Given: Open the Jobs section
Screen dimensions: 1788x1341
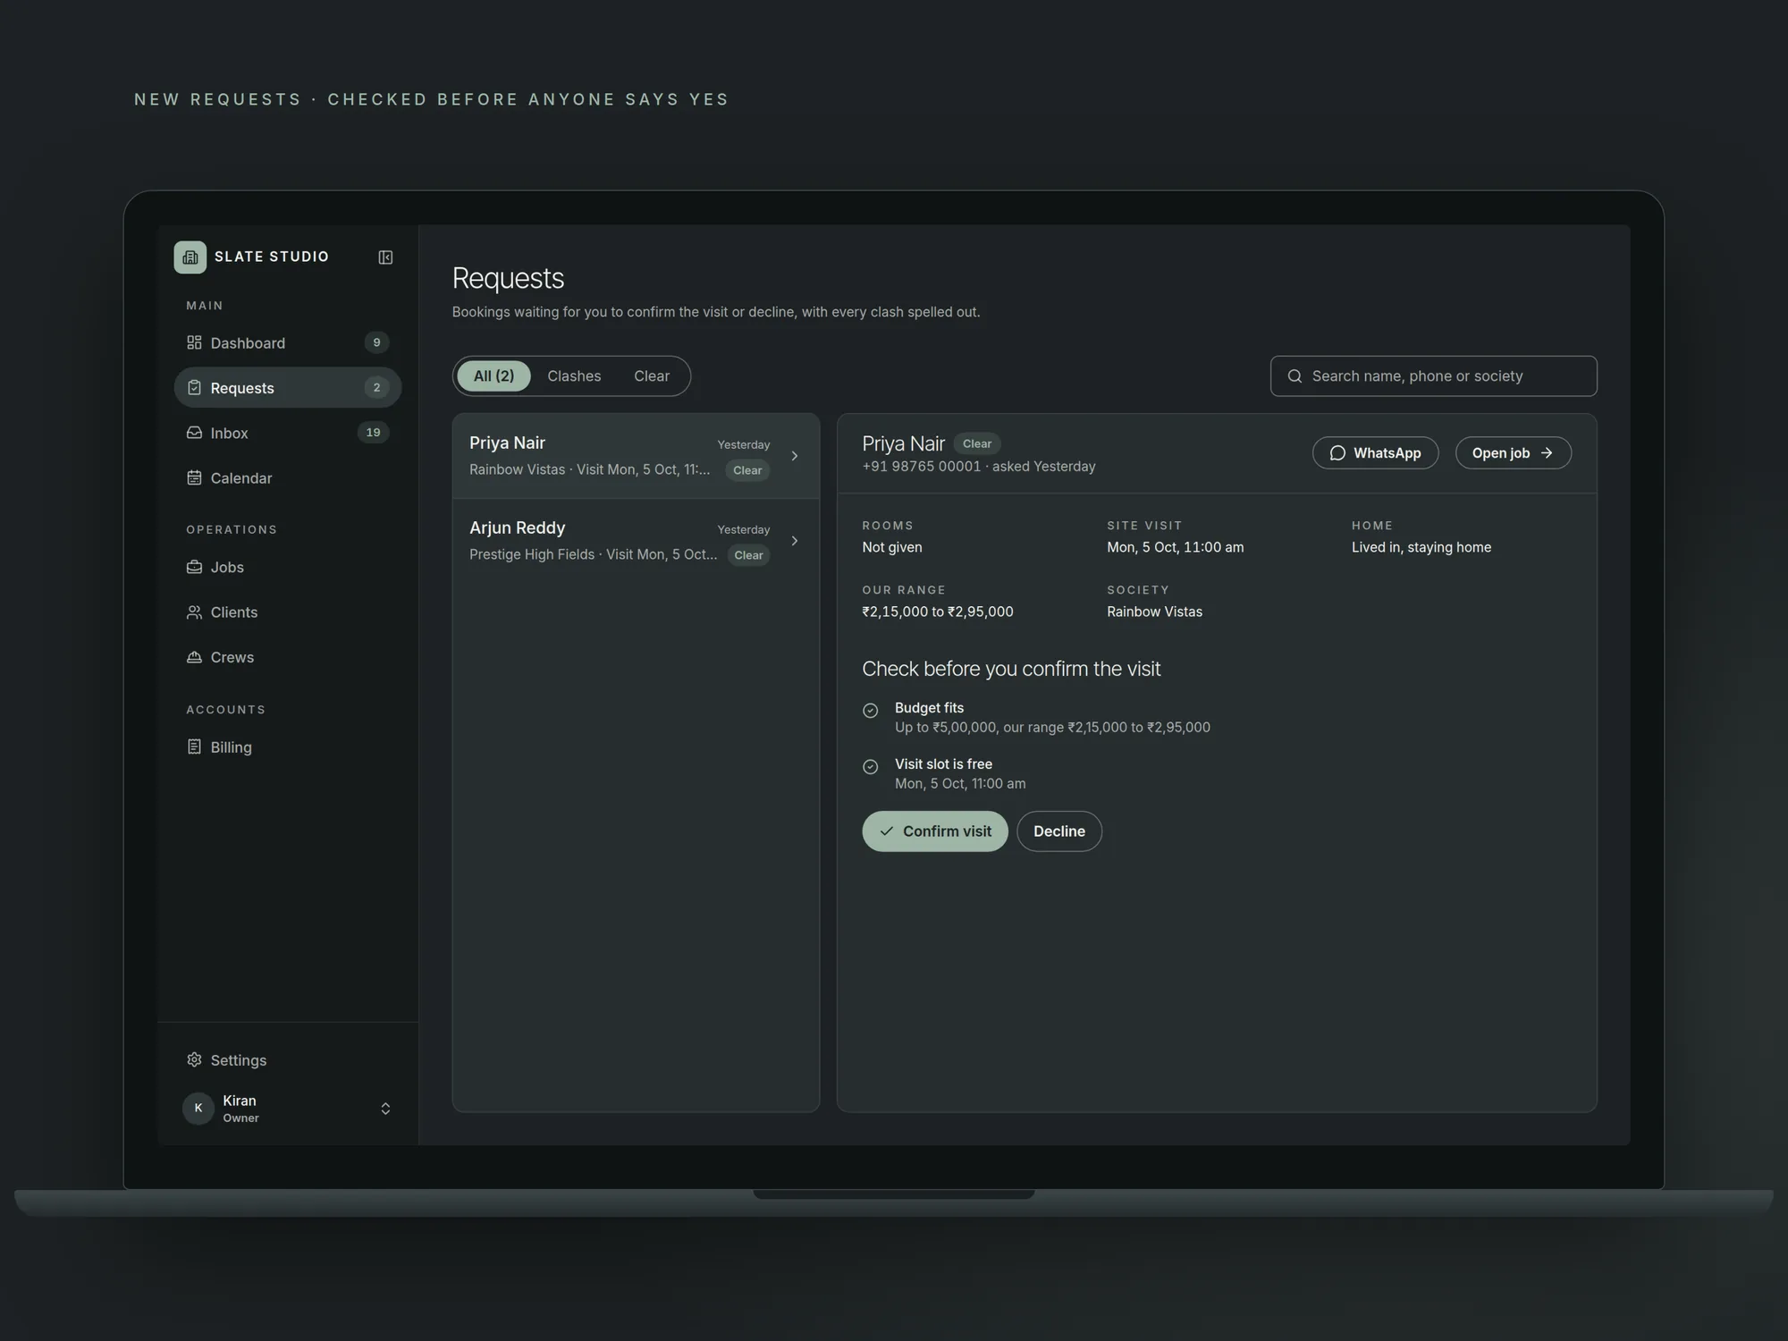Looking at the screenshot, I should 287,567.
